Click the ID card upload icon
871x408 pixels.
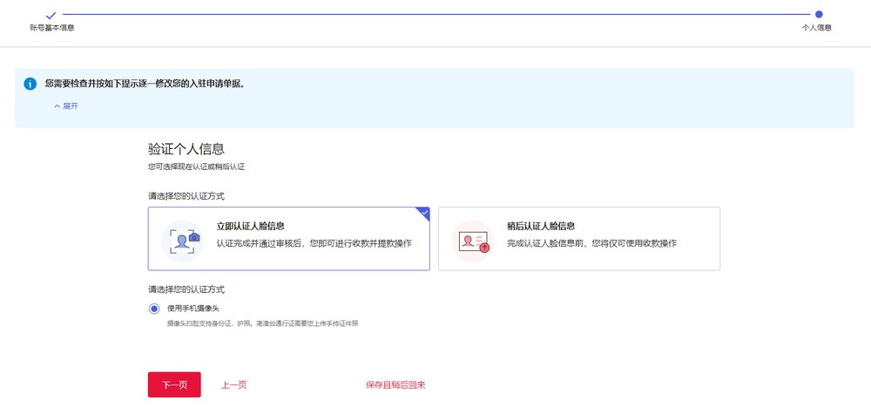pos(473,241)
